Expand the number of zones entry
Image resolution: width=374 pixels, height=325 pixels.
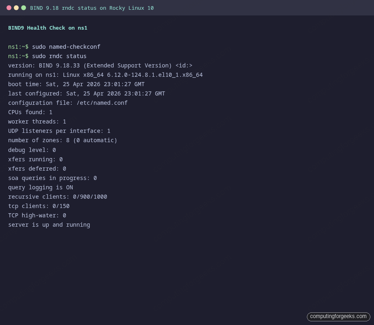point(62,140)
